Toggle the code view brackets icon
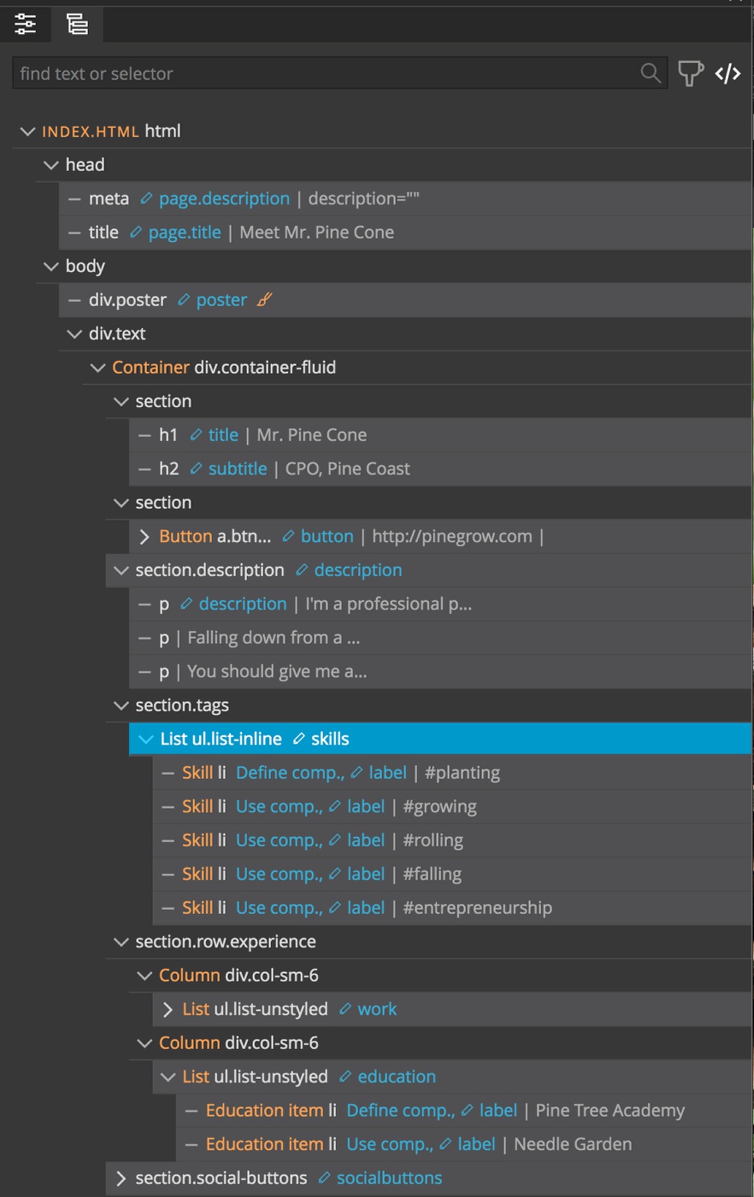754x1197 pixels. (x=727, y=74)
